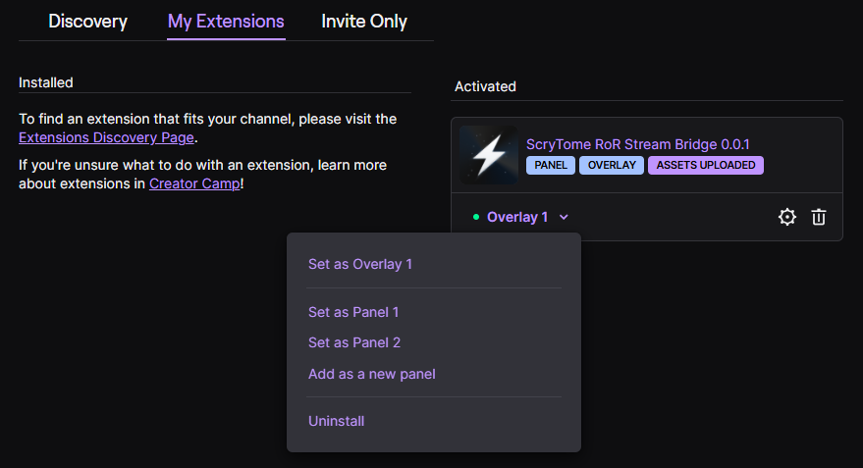The width and height of the screenshot is (863, 468).
Task: Click the green active status dot
Action: point(476,217)
